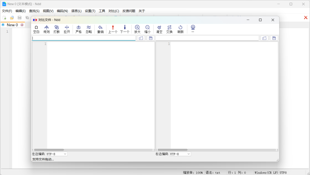The height and width of the screenshot is (175, 310).
Task: Expand the 右边编码 UTF-8 dropdown
Action: (180, 154)
